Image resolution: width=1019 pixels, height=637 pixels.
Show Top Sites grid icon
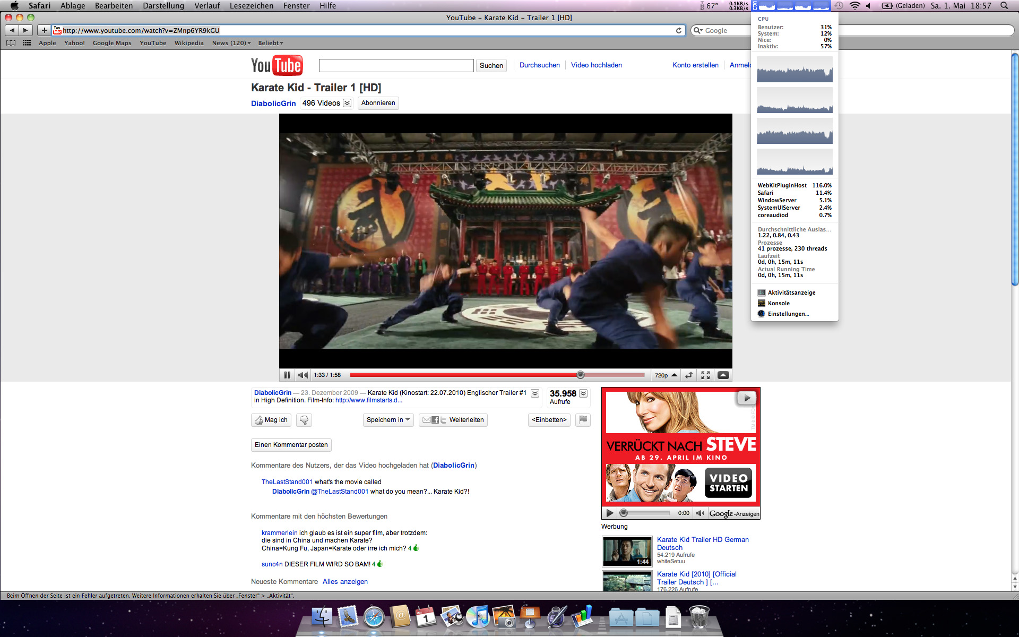pos(27,43)
